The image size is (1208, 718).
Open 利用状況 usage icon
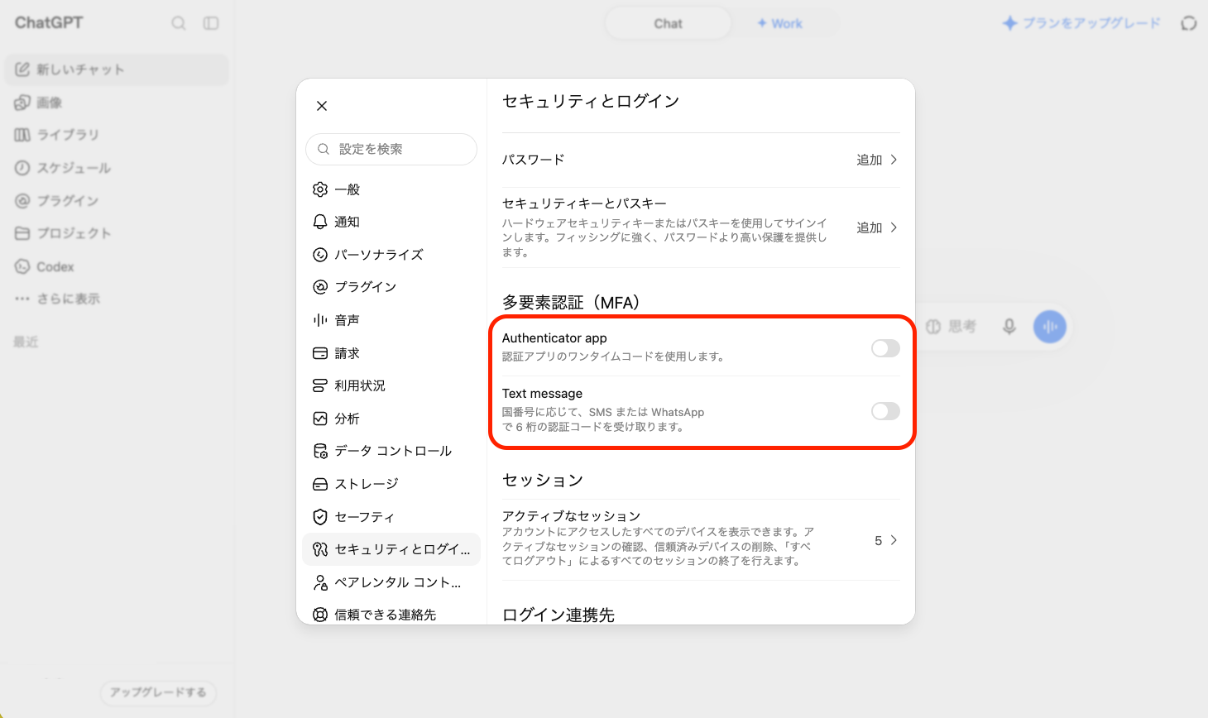(320, 385)
